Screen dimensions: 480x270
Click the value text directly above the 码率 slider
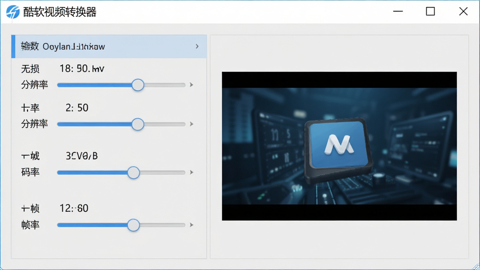82,156
